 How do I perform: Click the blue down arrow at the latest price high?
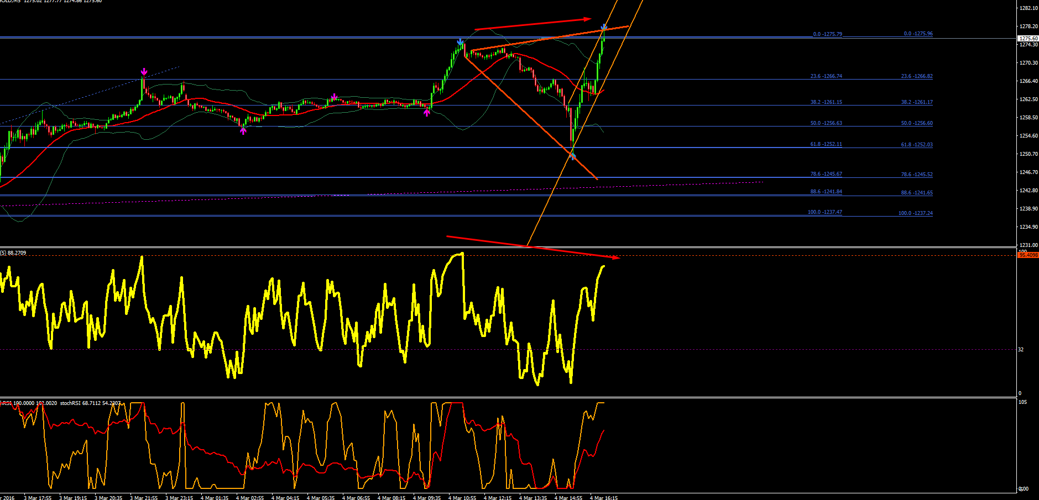pyautogui.click(x=604, y=27)
